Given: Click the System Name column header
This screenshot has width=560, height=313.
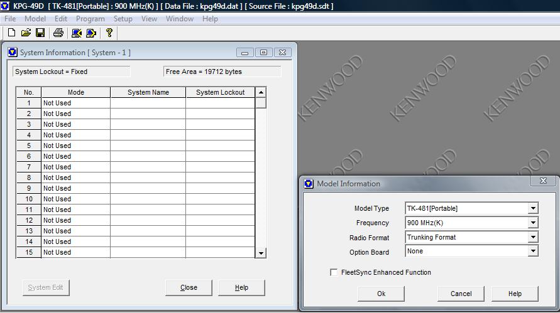Looking at the screenshot, I should tap(148, 92).
